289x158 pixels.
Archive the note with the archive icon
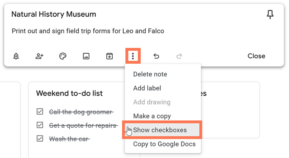tap(109, 56)
